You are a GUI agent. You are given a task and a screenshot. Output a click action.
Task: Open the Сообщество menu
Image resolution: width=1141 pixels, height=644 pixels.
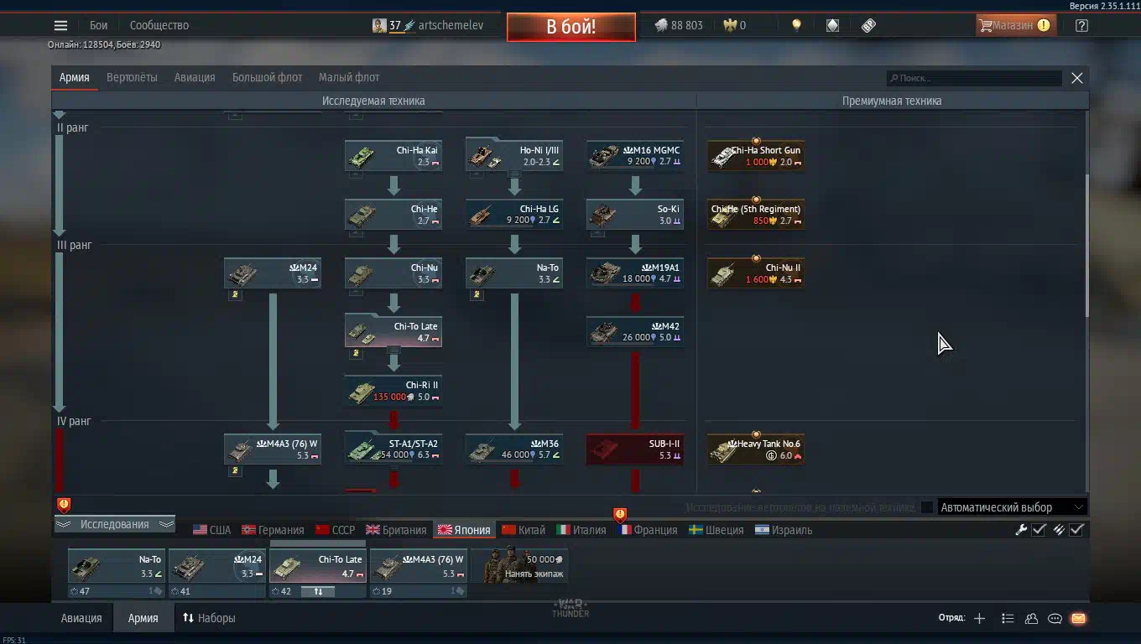pyautogui.click(x=159, y=25)
